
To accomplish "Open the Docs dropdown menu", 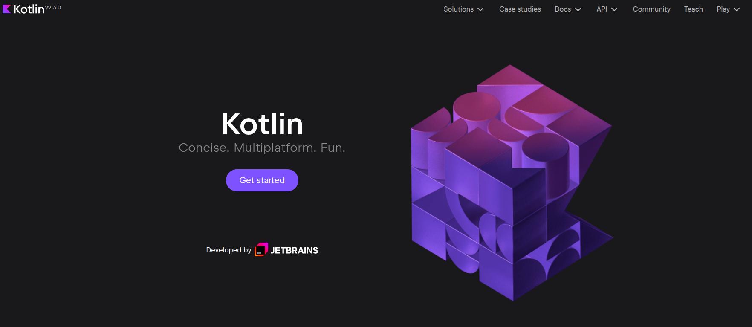I will click(568, 9).
